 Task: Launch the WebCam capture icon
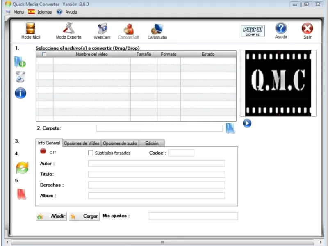click(x=102, y=28)
